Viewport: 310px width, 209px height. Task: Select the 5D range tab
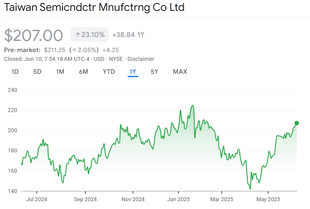coord(37,72)
